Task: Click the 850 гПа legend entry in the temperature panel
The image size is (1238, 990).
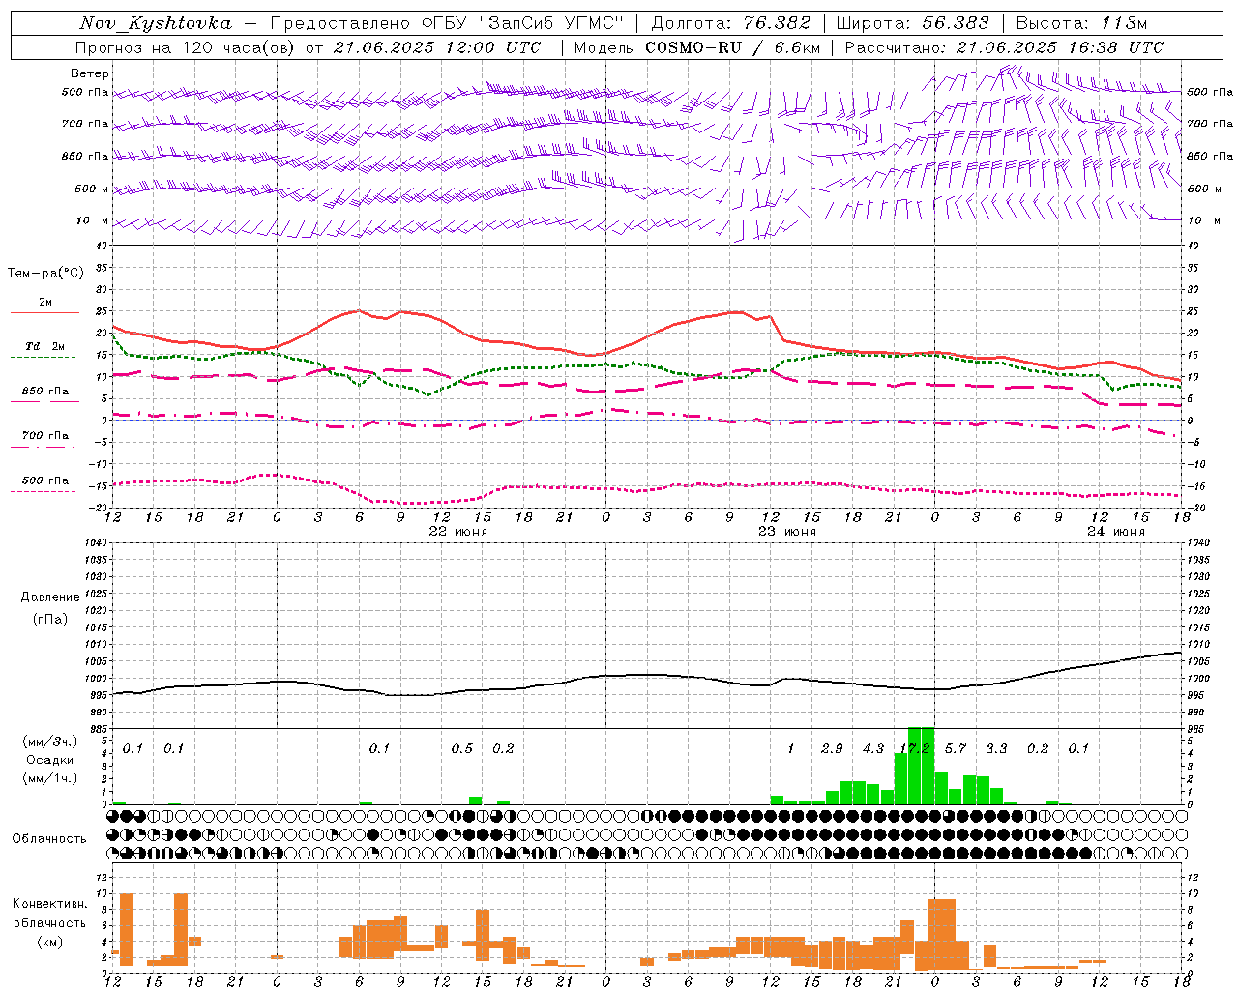Action: tap(45, 392)
